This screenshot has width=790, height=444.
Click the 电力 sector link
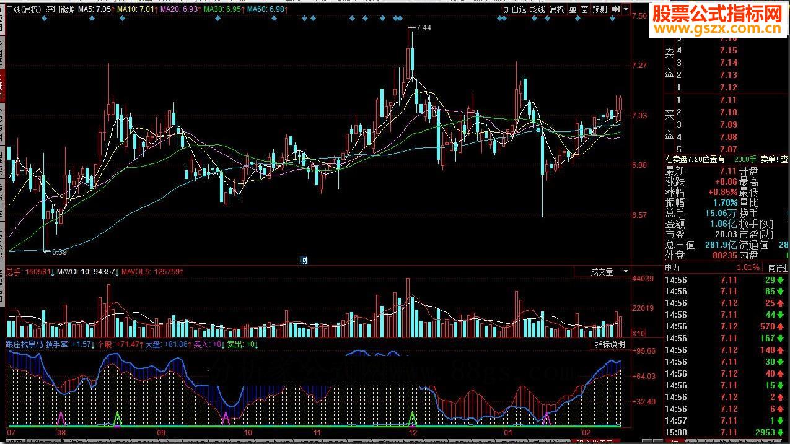coord(672,268)
